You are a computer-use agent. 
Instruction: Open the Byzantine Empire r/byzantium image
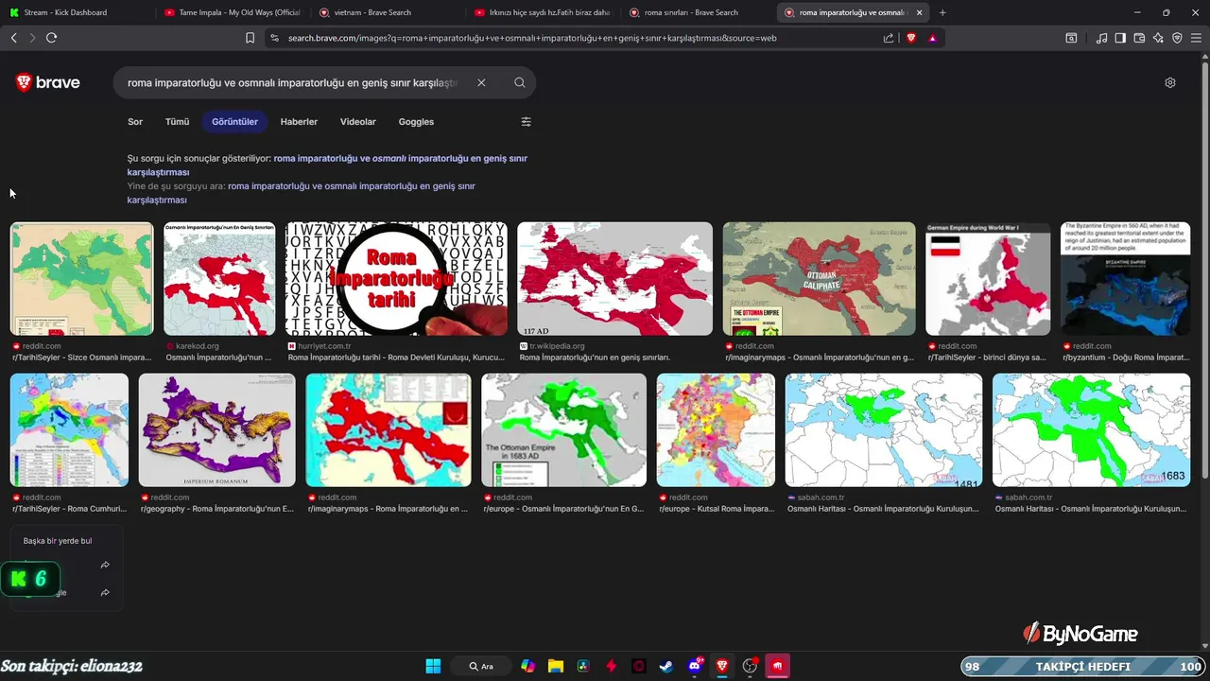click(1125, 279)
